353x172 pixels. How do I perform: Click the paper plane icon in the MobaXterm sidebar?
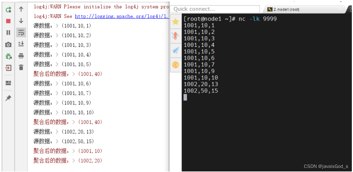coord(176,50)
